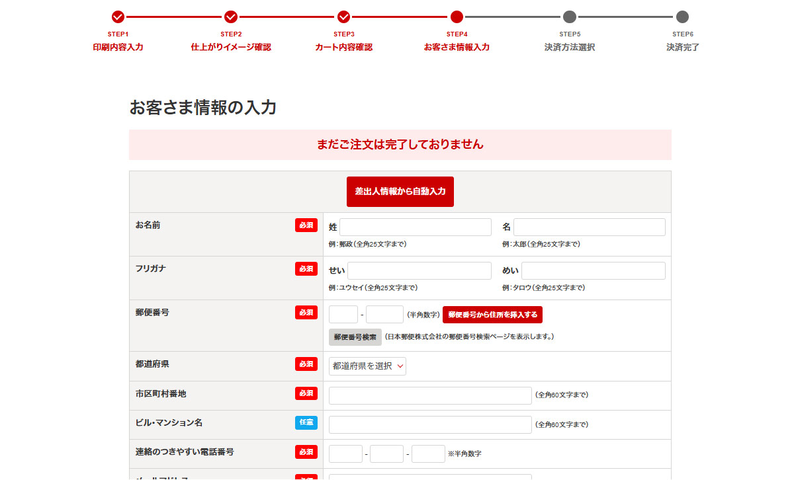
Task: Open the 都道府県を選択 dropdown
Action: 367,366
